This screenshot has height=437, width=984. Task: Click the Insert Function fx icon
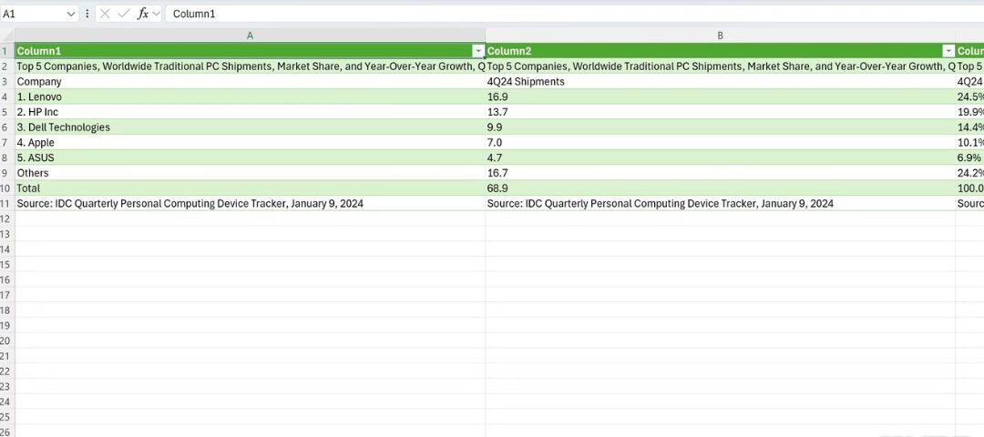143,14
